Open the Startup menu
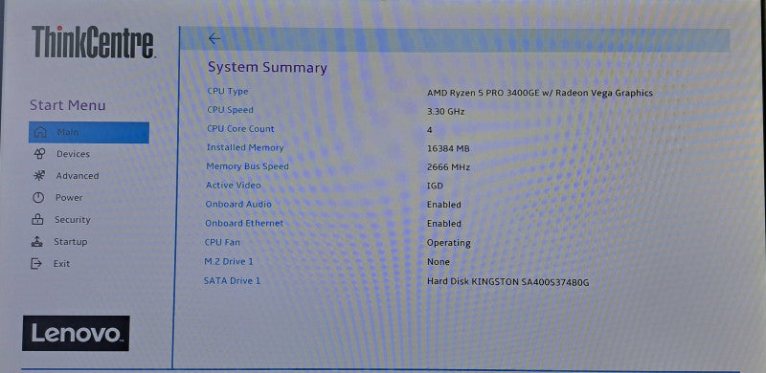The image size is (766, 373). point(70,242)
